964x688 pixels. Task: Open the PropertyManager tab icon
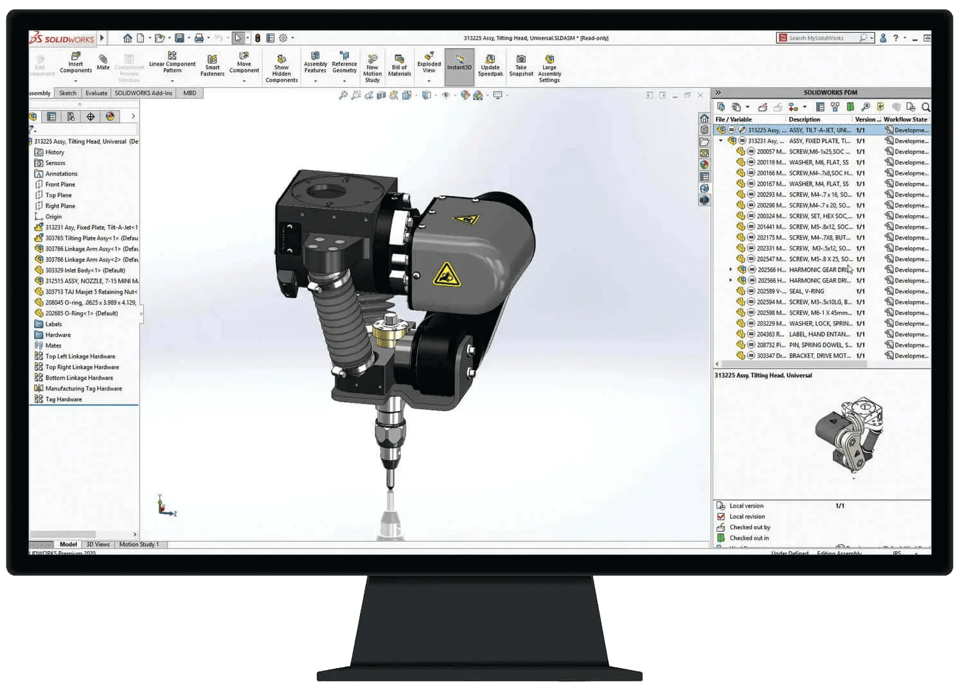tap(51, 116)
